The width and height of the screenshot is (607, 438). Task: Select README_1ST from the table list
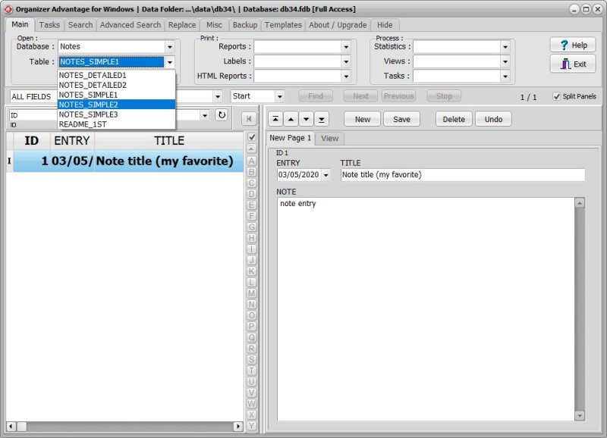116,124
